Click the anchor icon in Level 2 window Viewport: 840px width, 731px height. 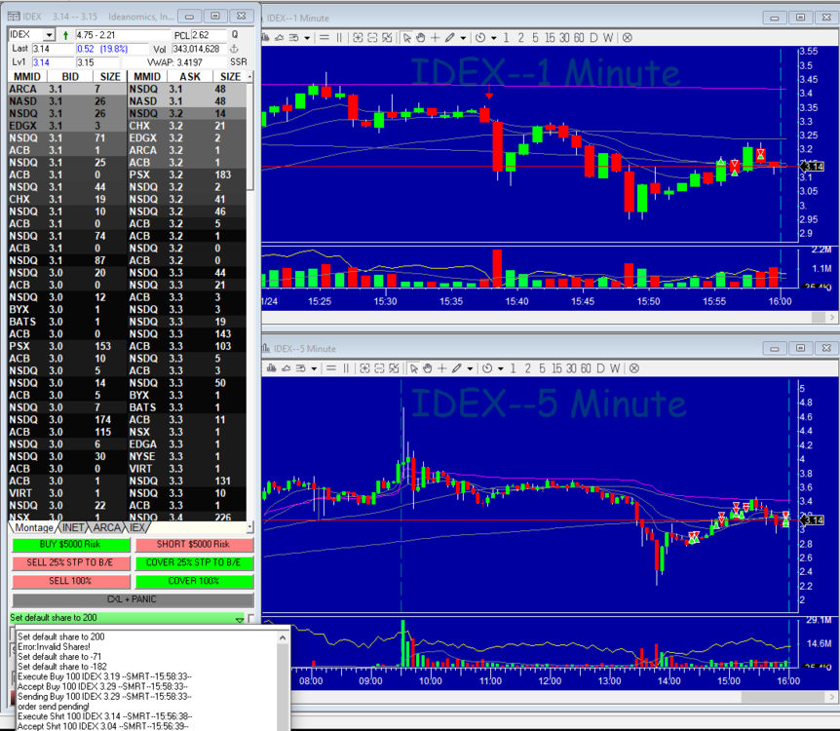234,49
